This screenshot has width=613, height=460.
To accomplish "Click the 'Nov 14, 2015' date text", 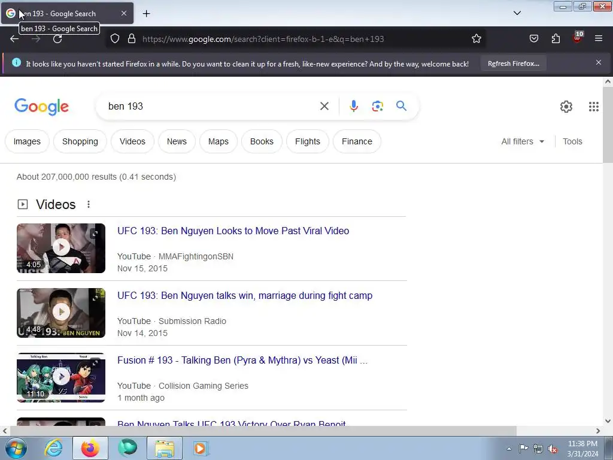I will click(142, 333).
